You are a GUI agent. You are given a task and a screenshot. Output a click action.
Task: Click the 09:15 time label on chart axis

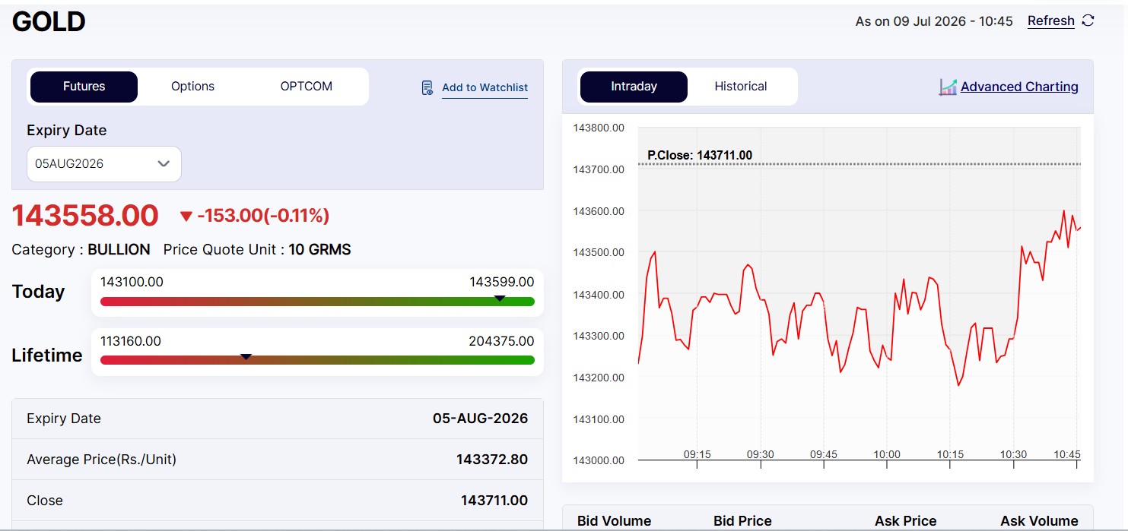tap(697, 454)
